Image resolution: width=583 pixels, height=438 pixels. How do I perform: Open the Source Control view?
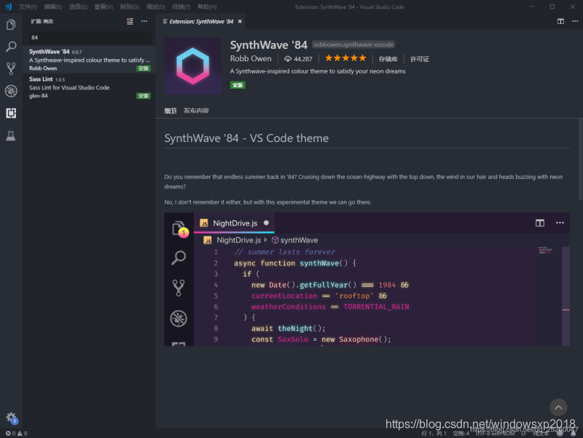click(x=11, y=68)
